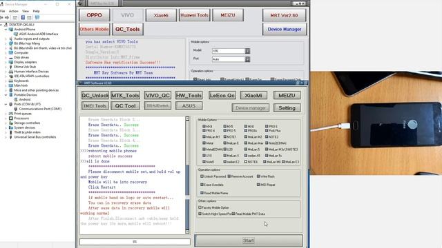This screenshot has height=248, width=442.
Task: Click the MTK_Tools button
Action: pyautogui.click(x=125, y=96)
